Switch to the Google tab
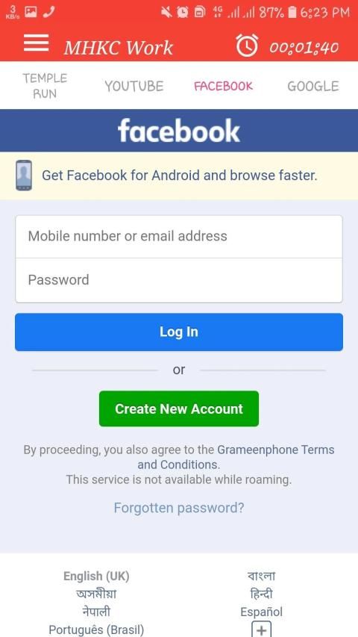 [313, 86]
